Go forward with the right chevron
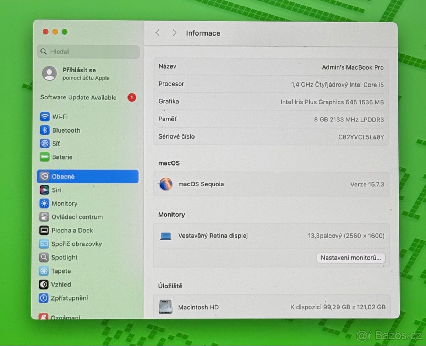Image resolution: width=426 pixels, height=346 pixels. (x=174, y=33)
